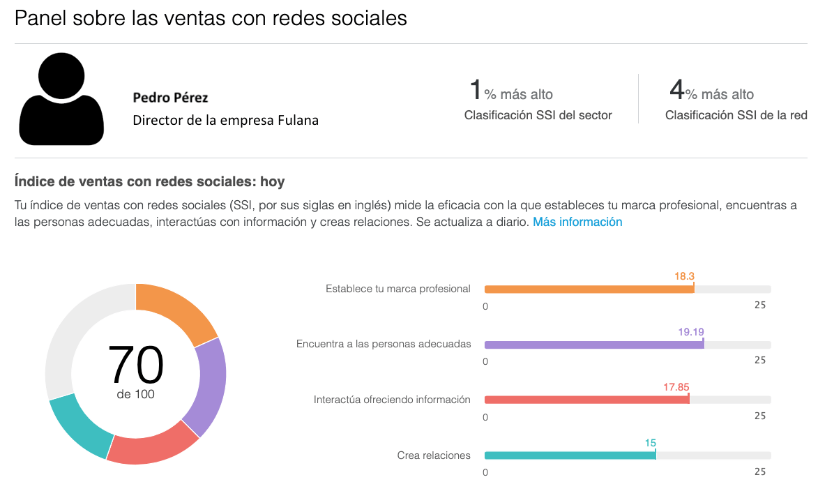This screenshot has height=498, width=818.
Task: Click the teal Crea relaciones bar
Action: pyautogui.click(x=570, y=455)
